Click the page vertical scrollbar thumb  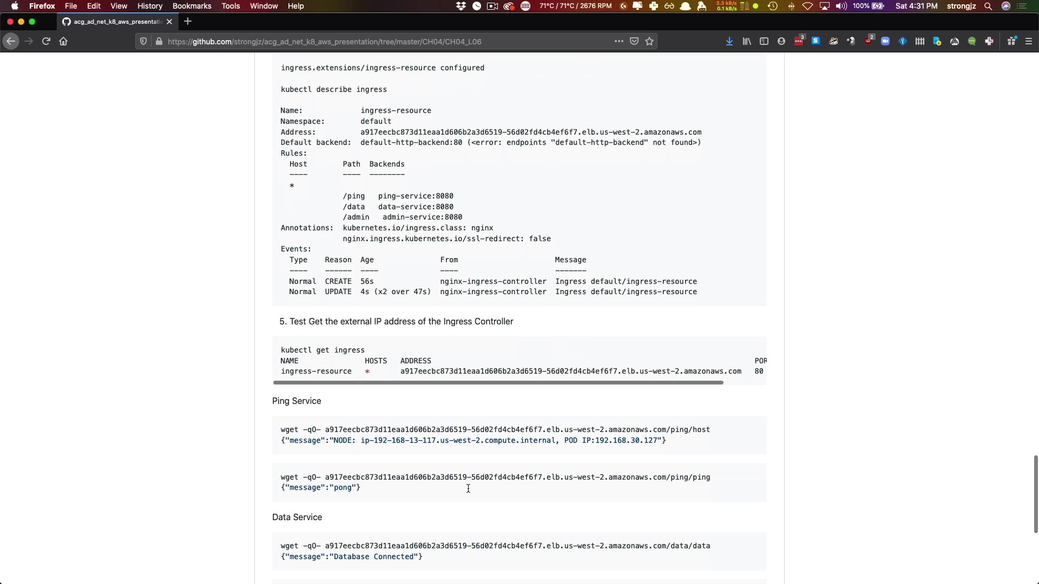click(1035, 494)
